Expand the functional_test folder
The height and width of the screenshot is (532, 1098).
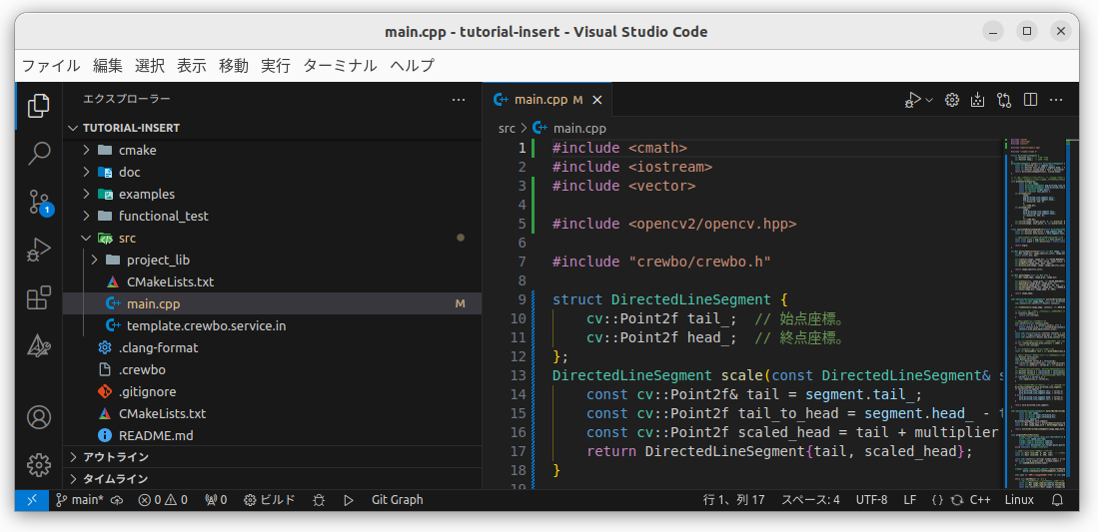[273, 217]
